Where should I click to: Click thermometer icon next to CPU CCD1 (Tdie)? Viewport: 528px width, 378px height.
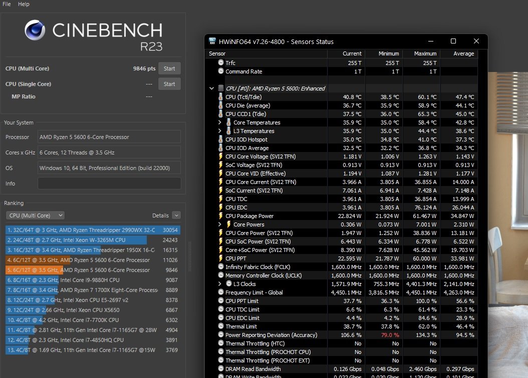[x=220, y=113]
